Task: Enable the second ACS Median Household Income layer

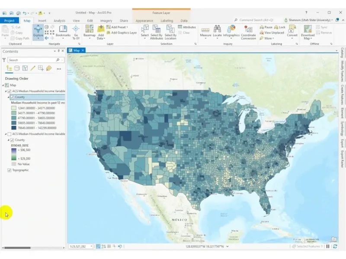Action: coord(9,133)
